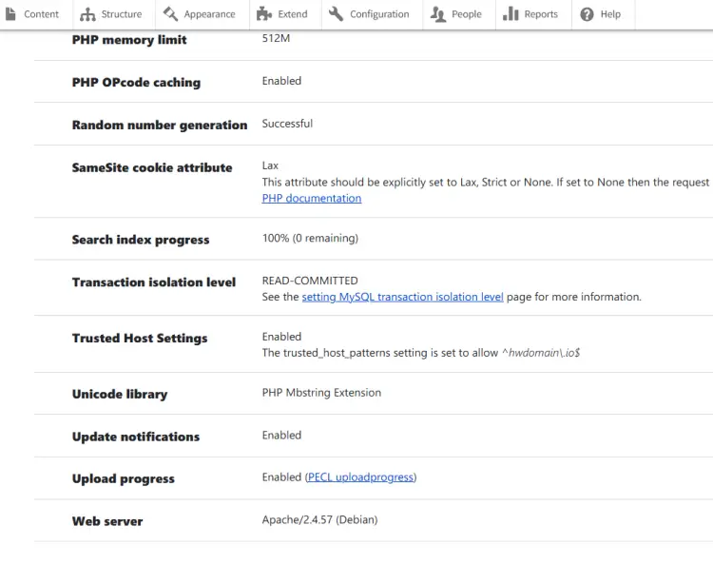This screenshot has height=564, width=713.
Task: Click the READ-COMMITTED isolation level value
Action: coord(310,281)
